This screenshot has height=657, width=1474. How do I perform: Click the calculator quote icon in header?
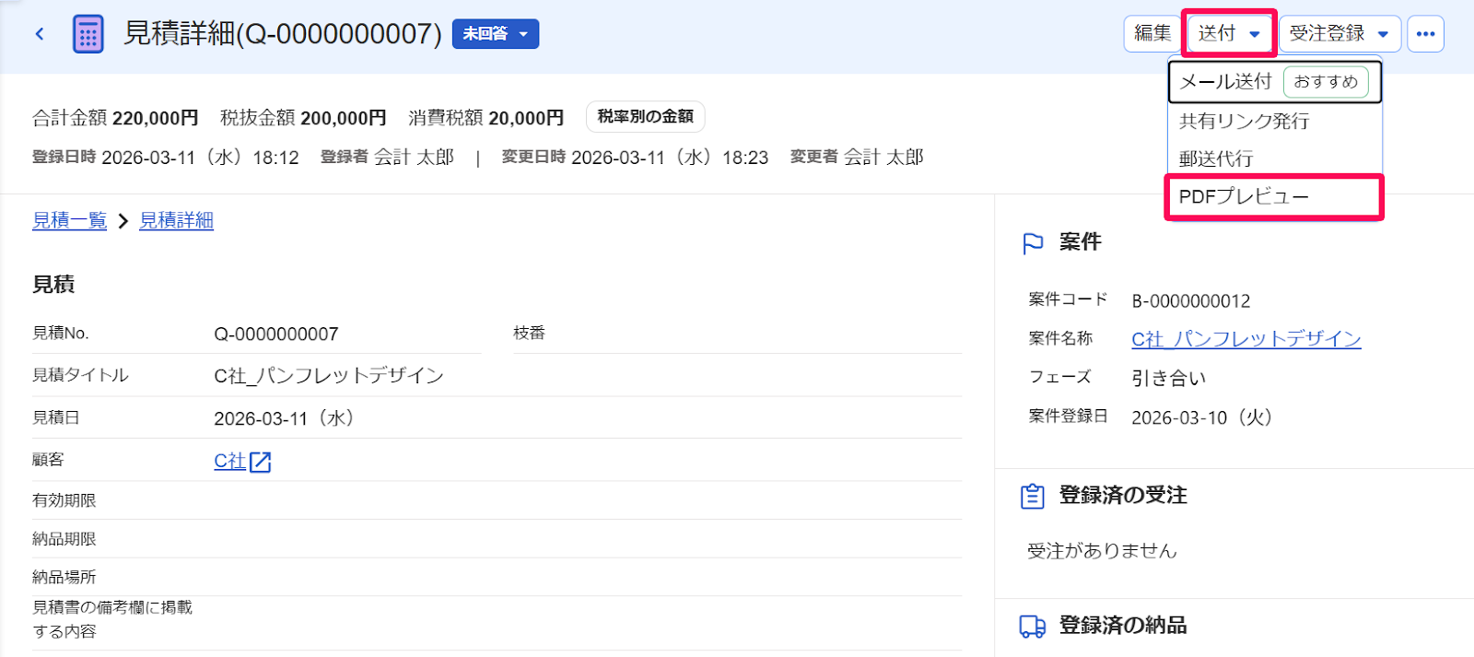tap(88, 34)
